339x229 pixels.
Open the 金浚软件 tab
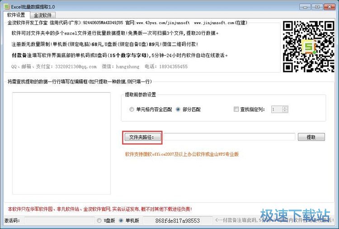pos(43,15)
